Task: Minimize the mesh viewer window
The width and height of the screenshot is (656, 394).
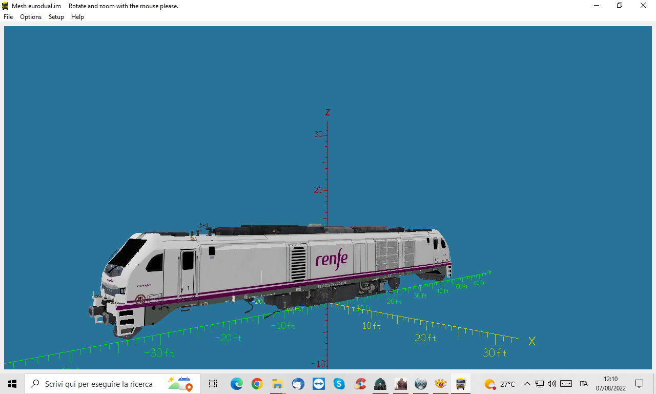Action: pos(597,6)
